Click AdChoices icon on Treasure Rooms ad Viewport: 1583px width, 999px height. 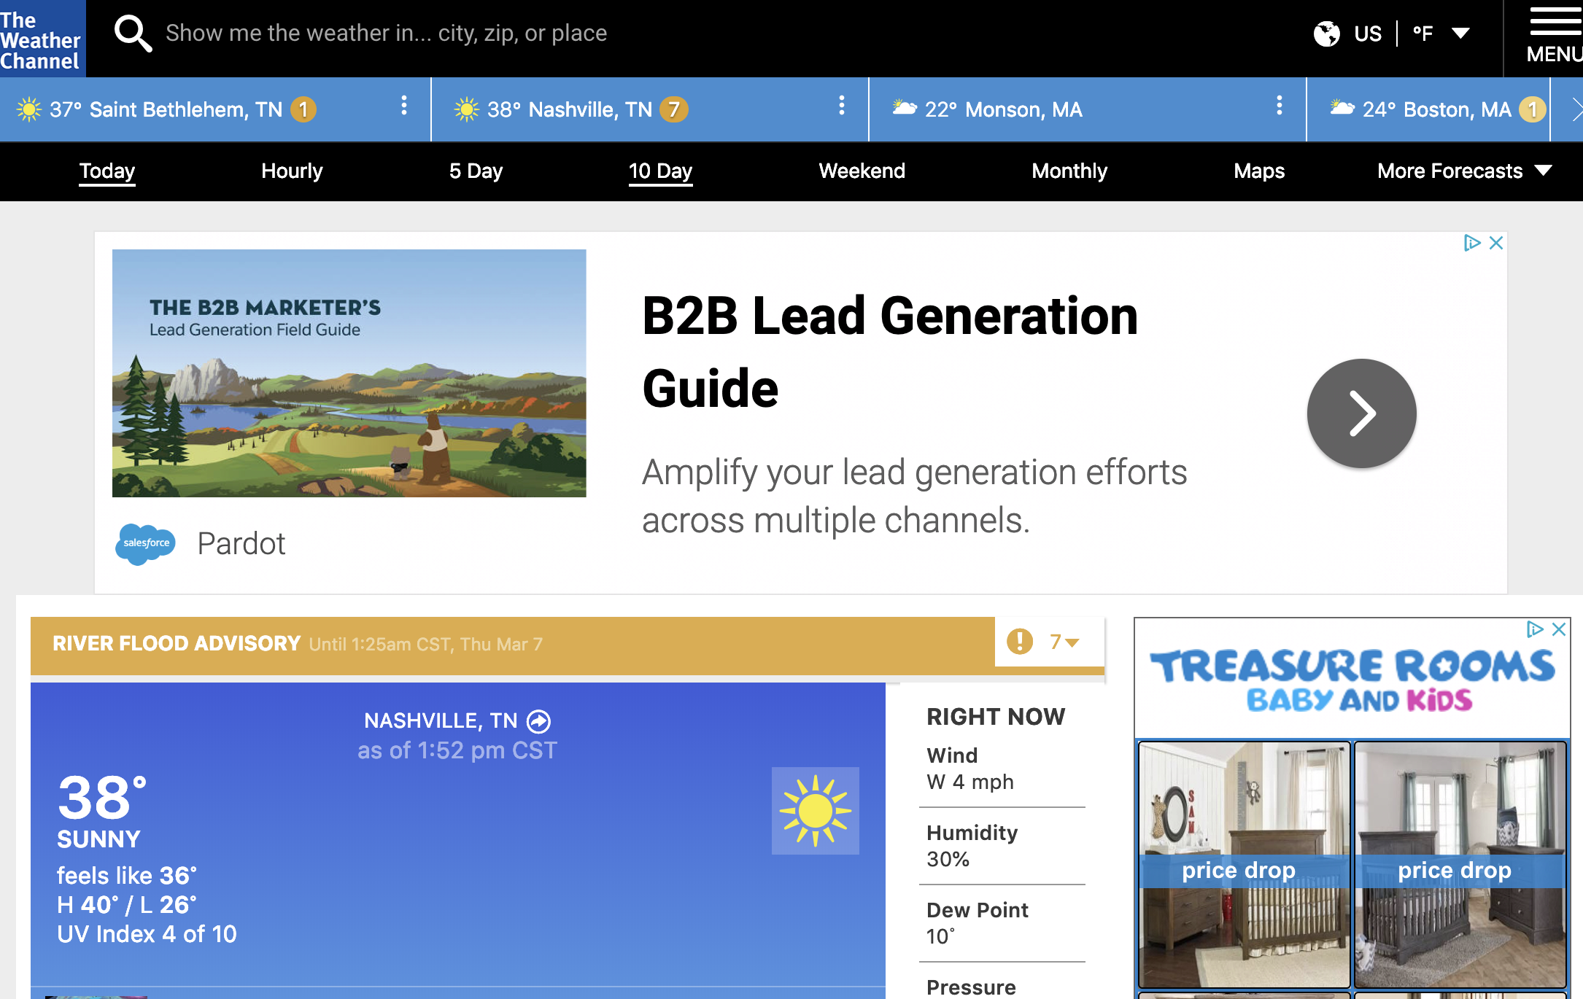pos(1535,629)
